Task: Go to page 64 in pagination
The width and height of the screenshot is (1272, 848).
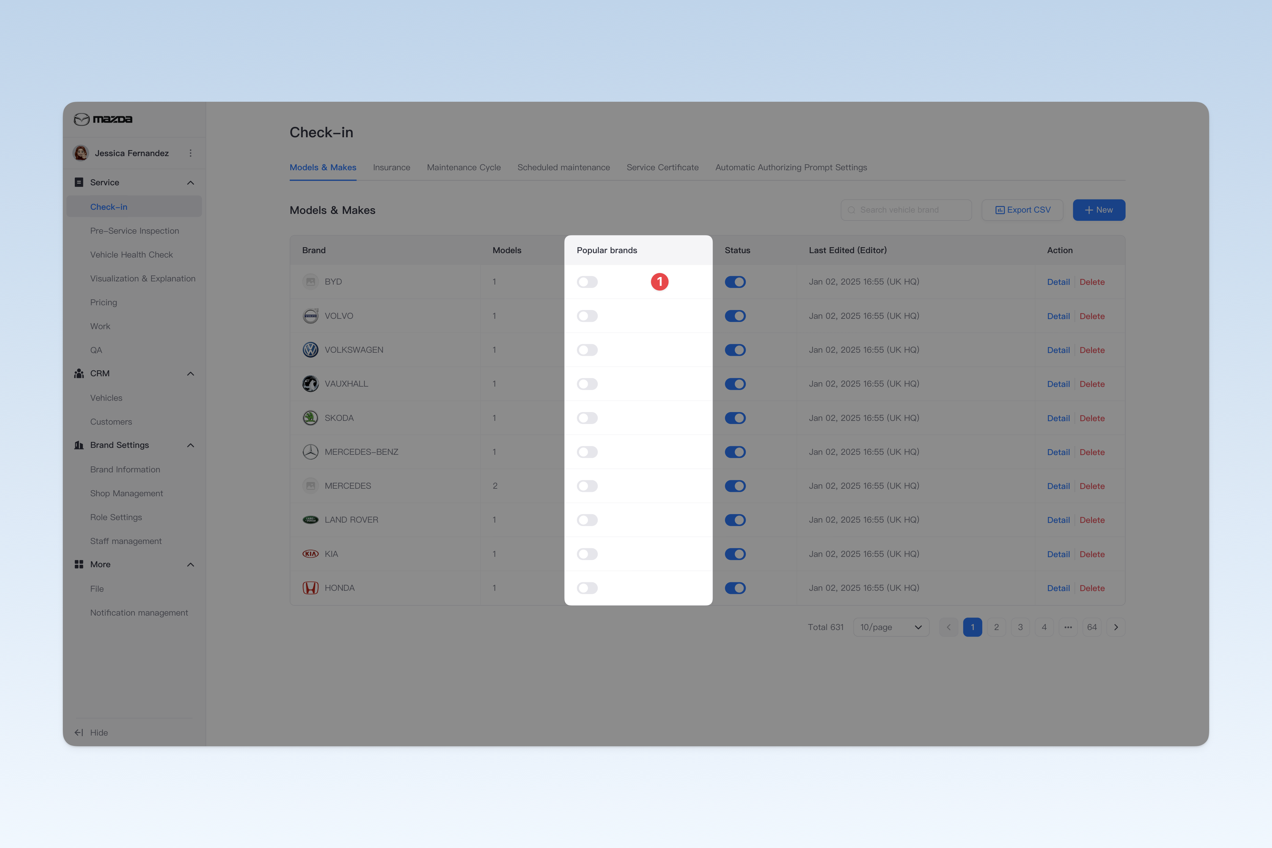Action: [x=1092, y=627]
